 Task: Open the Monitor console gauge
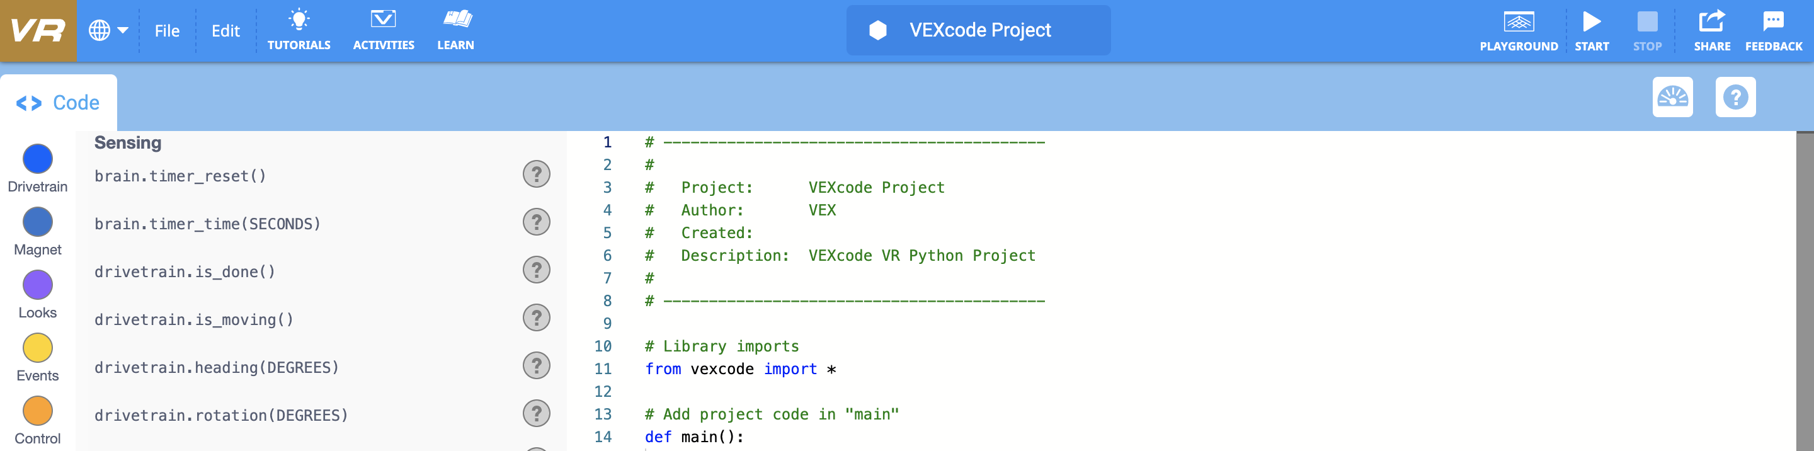tap(1672, 96)
